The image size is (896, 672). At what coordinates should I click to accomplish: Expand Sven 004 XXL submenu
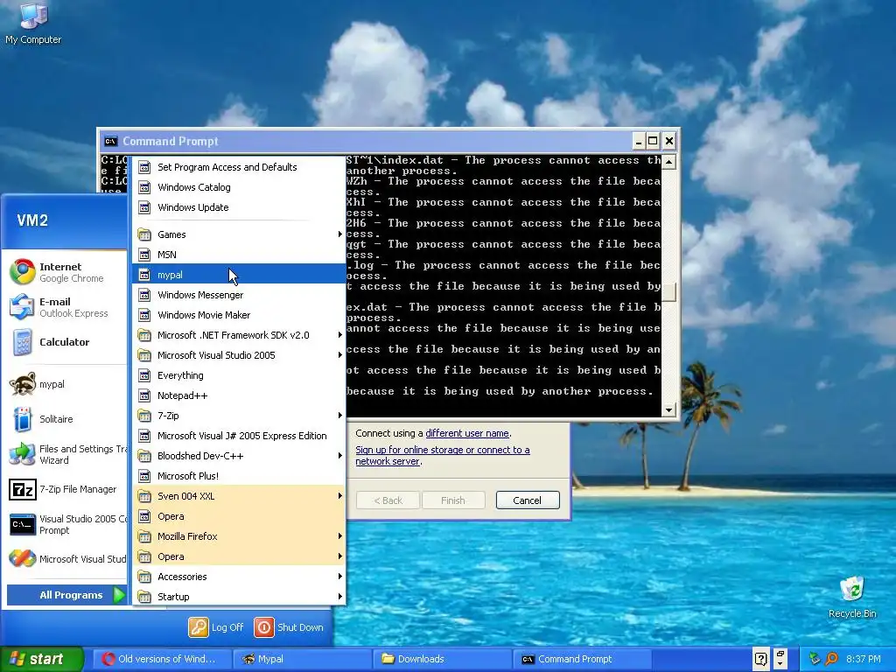coord(239,496)
